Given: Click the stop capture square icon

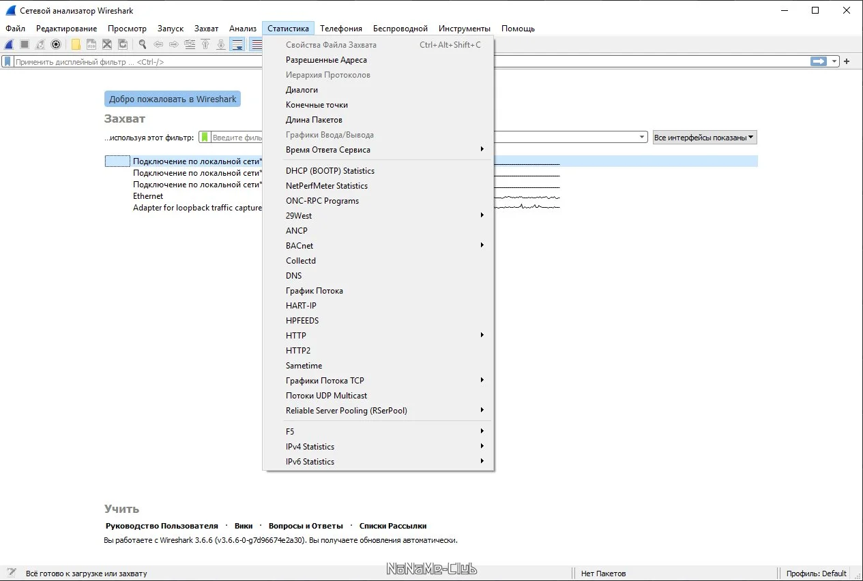Looking at the screenshot, I should coord(25,44).
